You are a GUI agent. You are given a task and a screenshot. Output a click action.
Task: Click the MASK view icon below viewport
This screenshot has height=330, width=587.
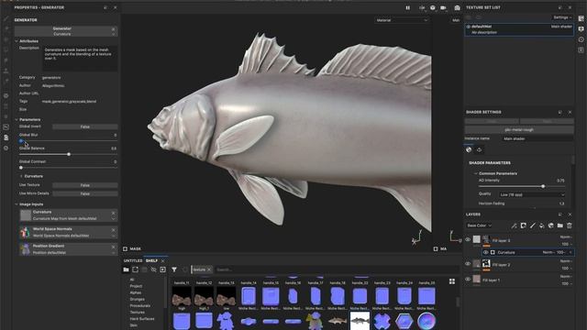coord(125,248)
